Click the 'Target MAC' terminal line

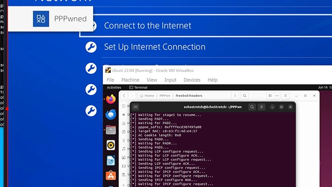(x=164, y=131)
